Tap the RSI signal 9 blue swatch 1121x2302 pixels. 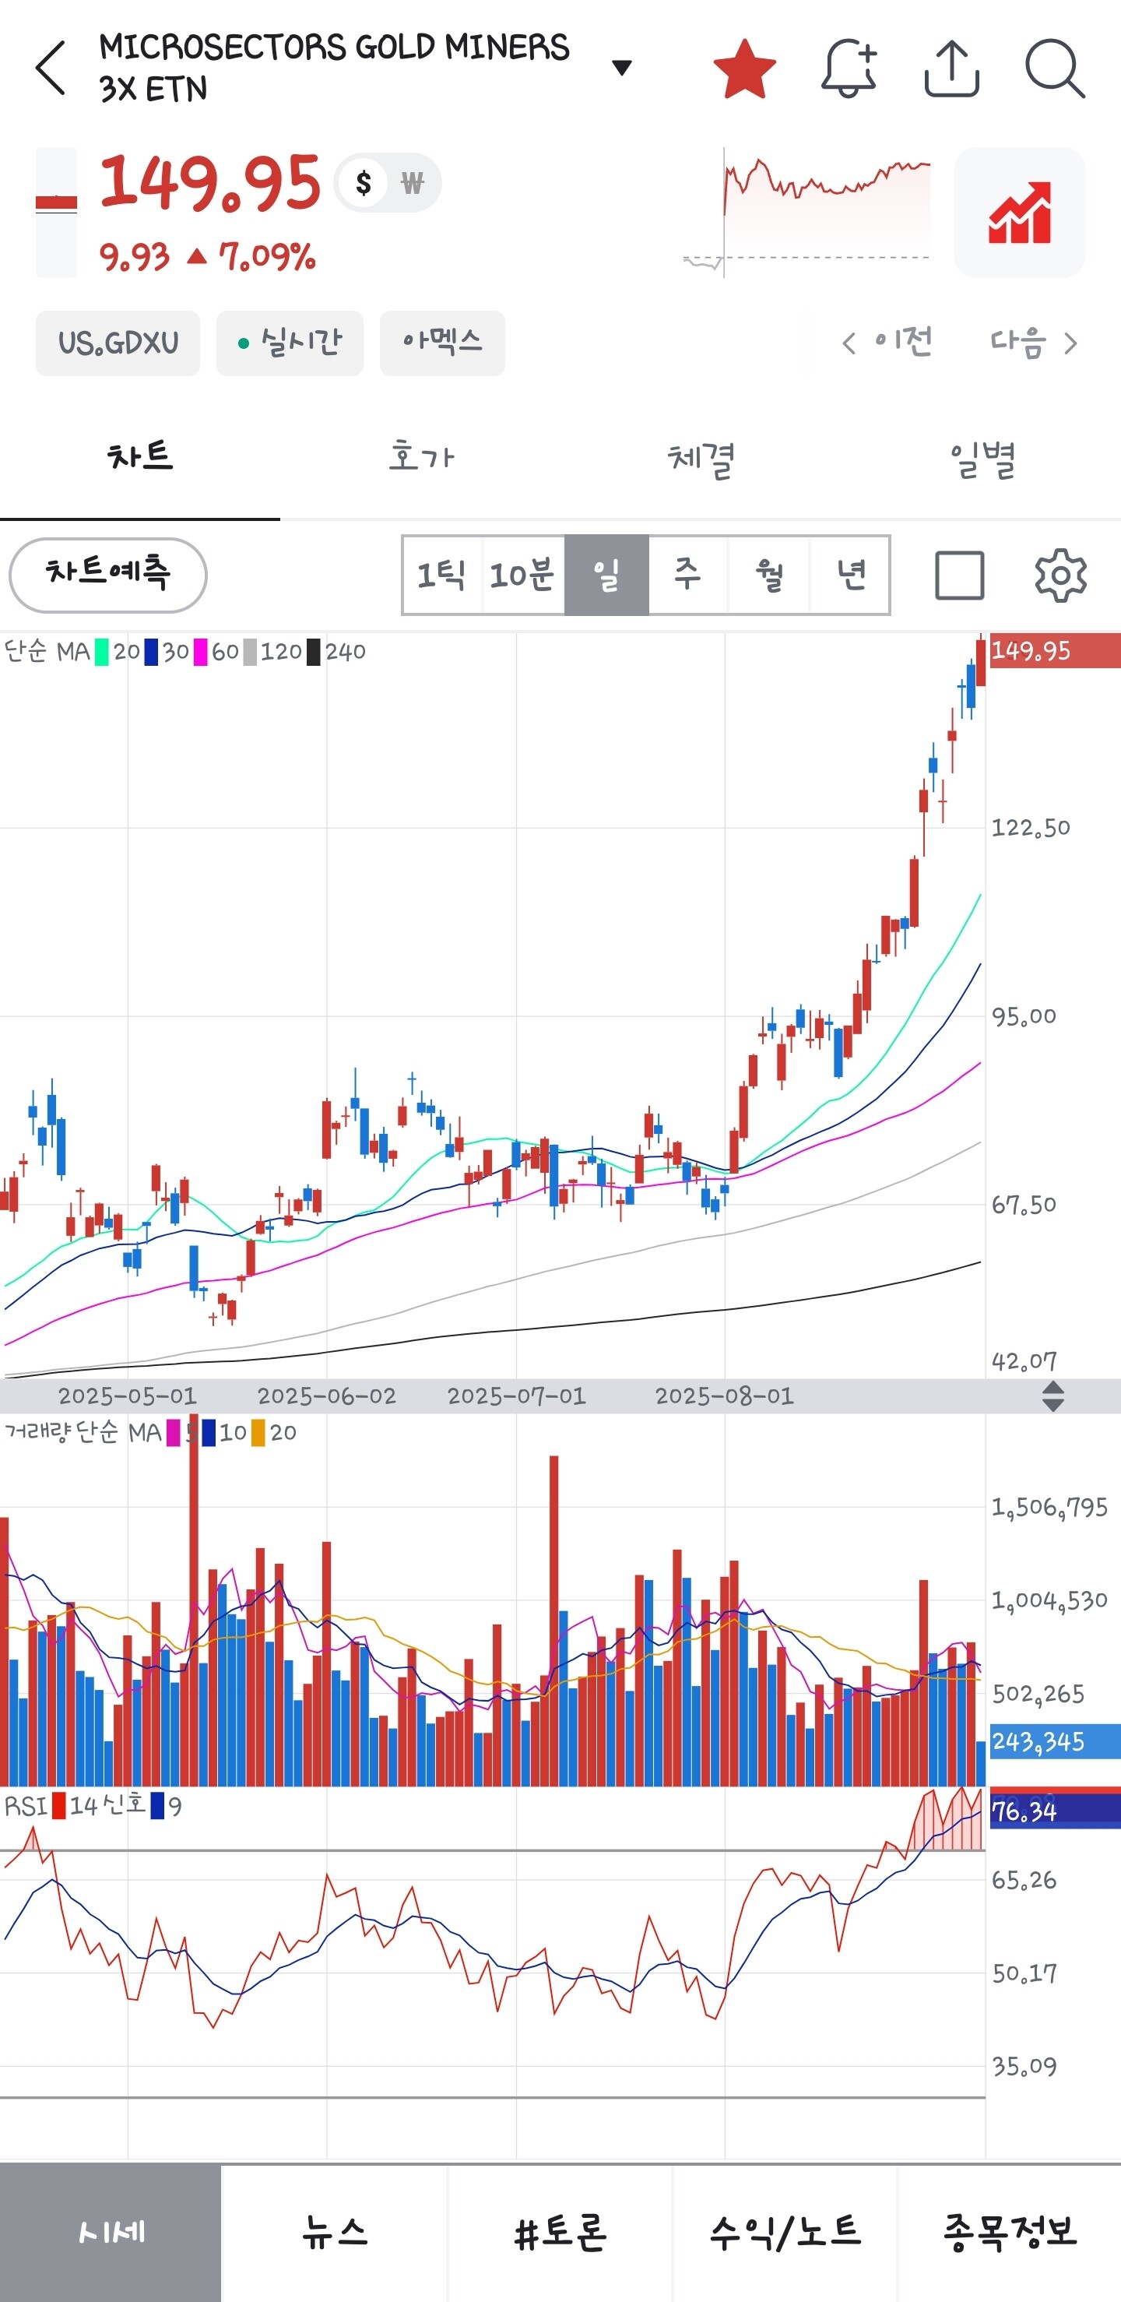(157, 1806)
